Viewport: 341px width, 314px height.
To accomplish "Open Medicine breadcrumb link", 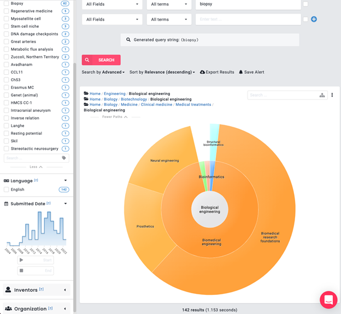I will pos(129,104).
